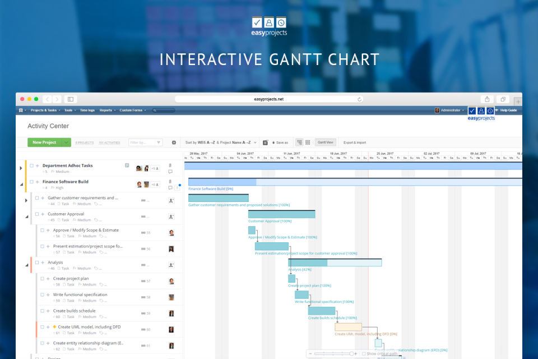Enable Show critical path checkbox
Image resolution: width=538 pixels, height=359 pixels.
click(364, 353)
